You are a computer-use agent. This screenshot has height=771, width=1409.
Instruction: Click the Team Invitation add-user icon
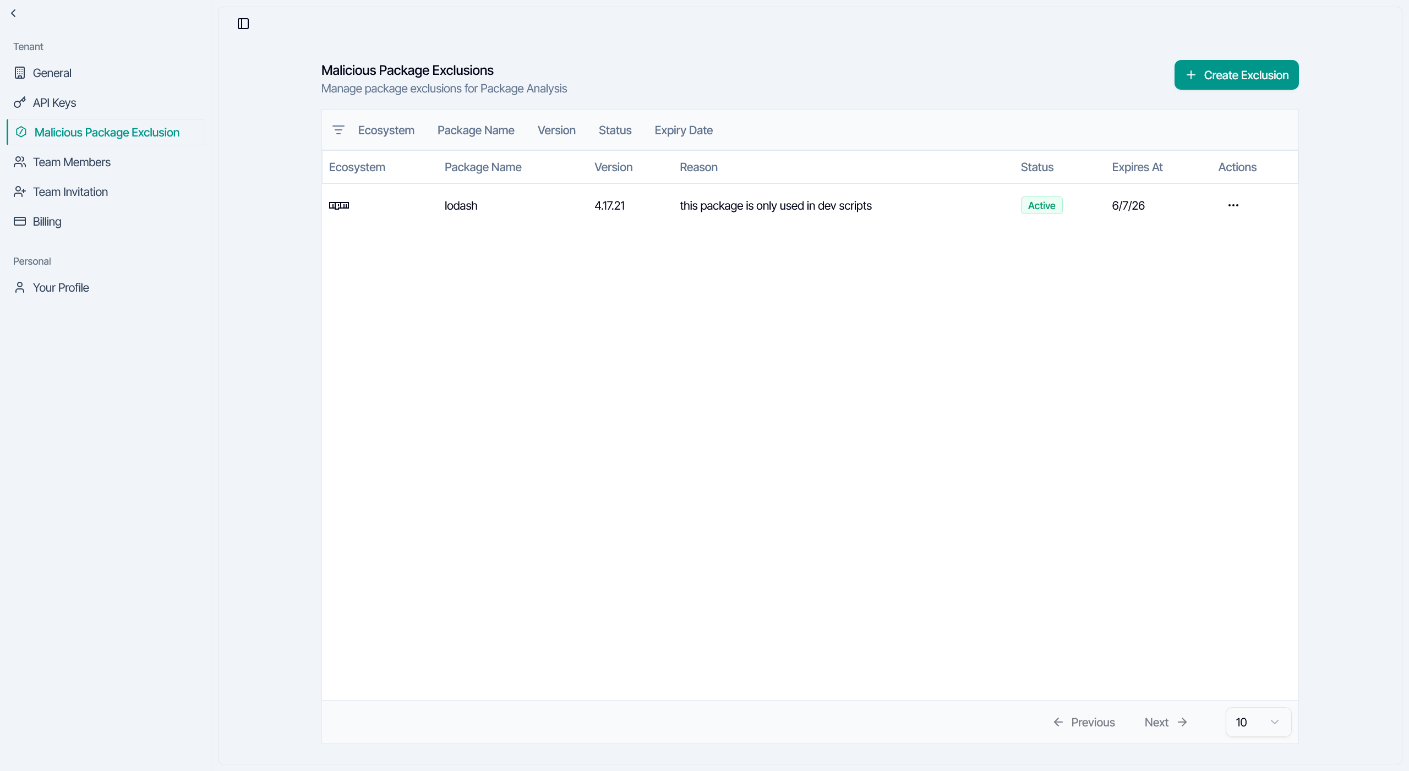pos(20,192)
